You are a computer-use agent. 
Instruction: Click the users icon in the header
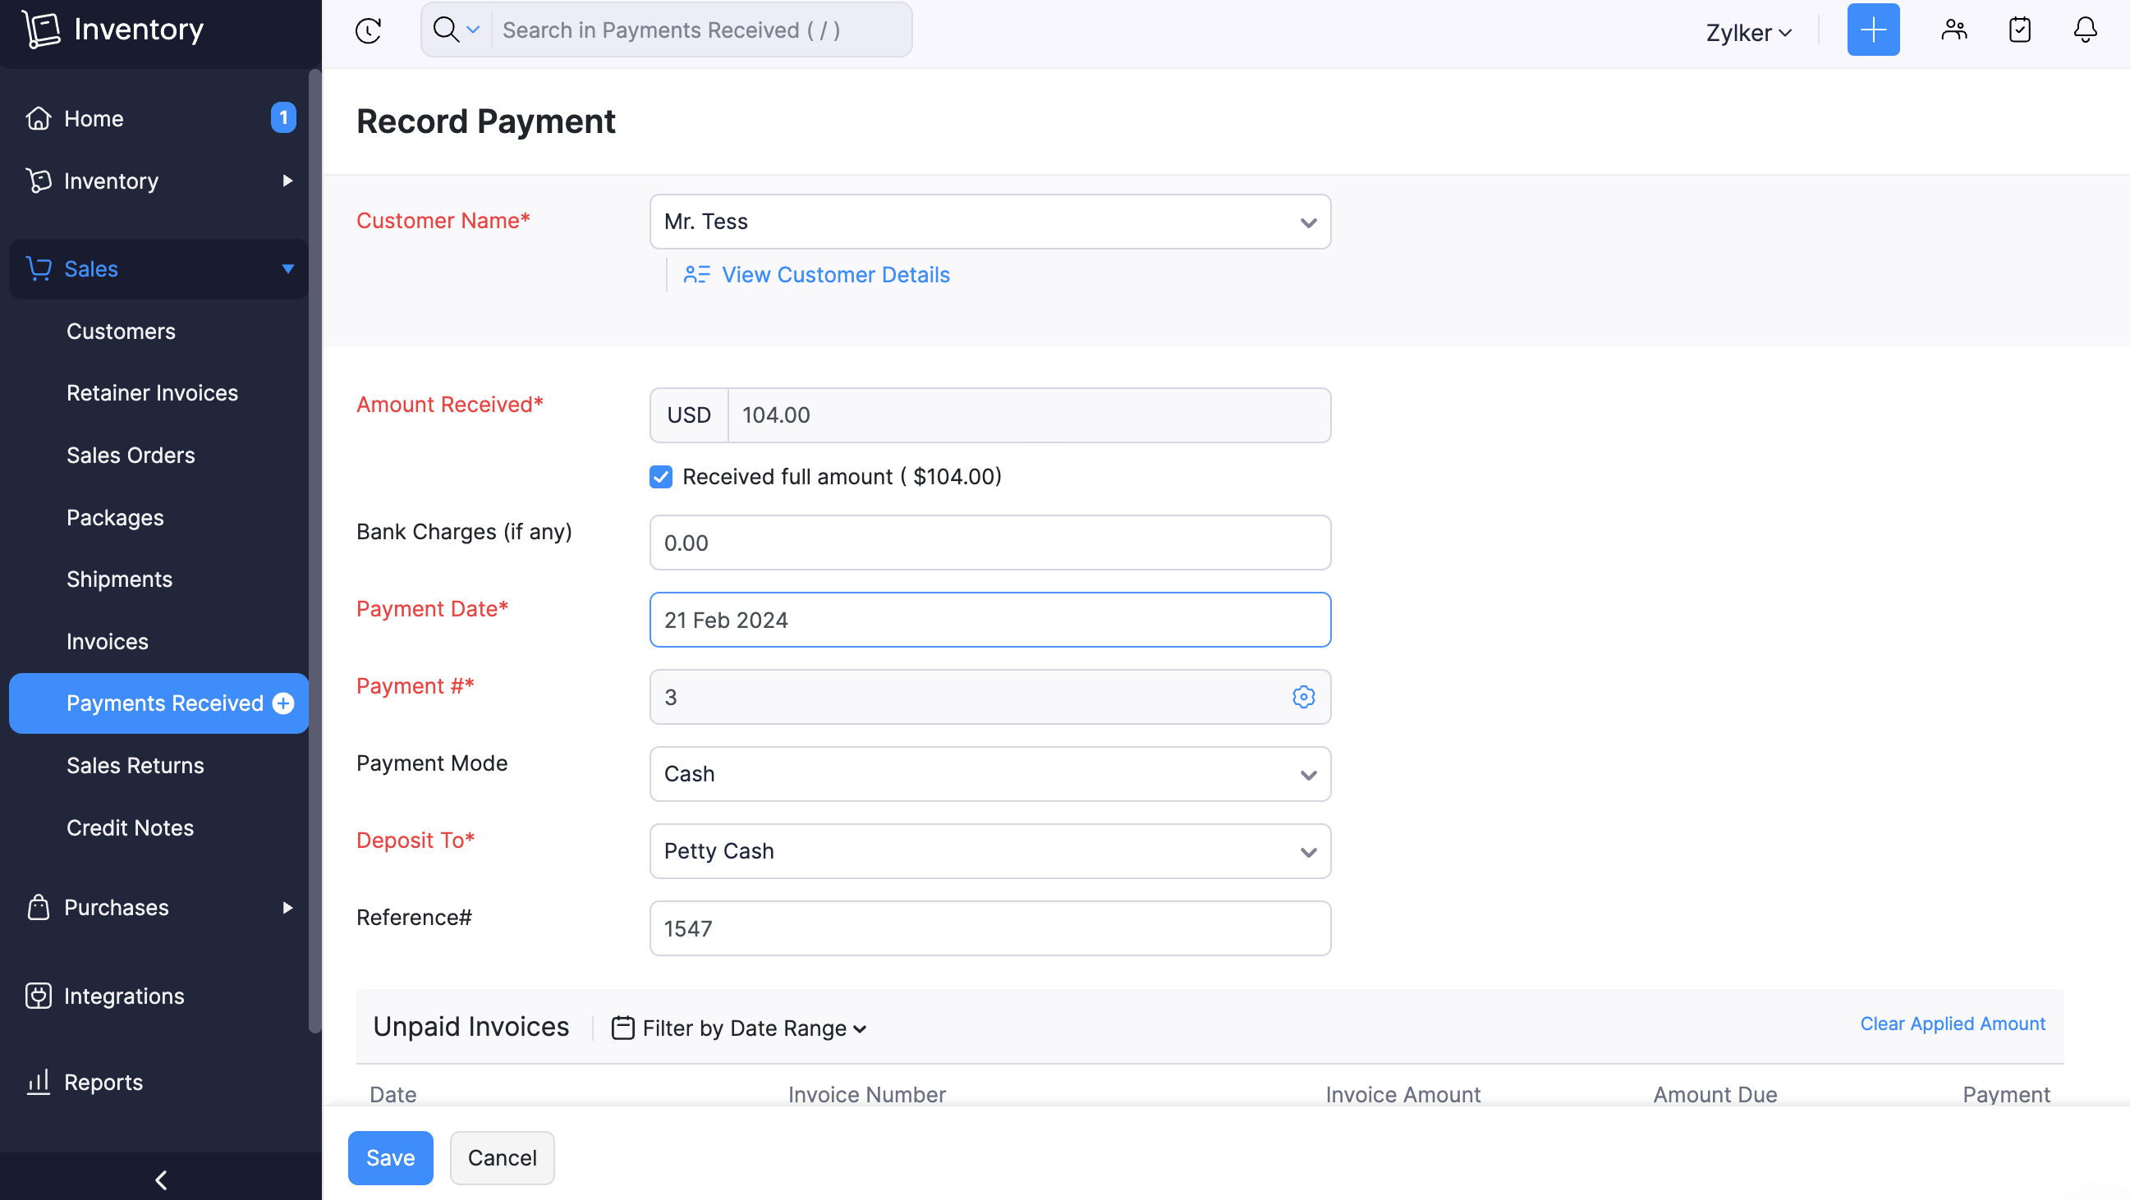tap(1955, 30)
